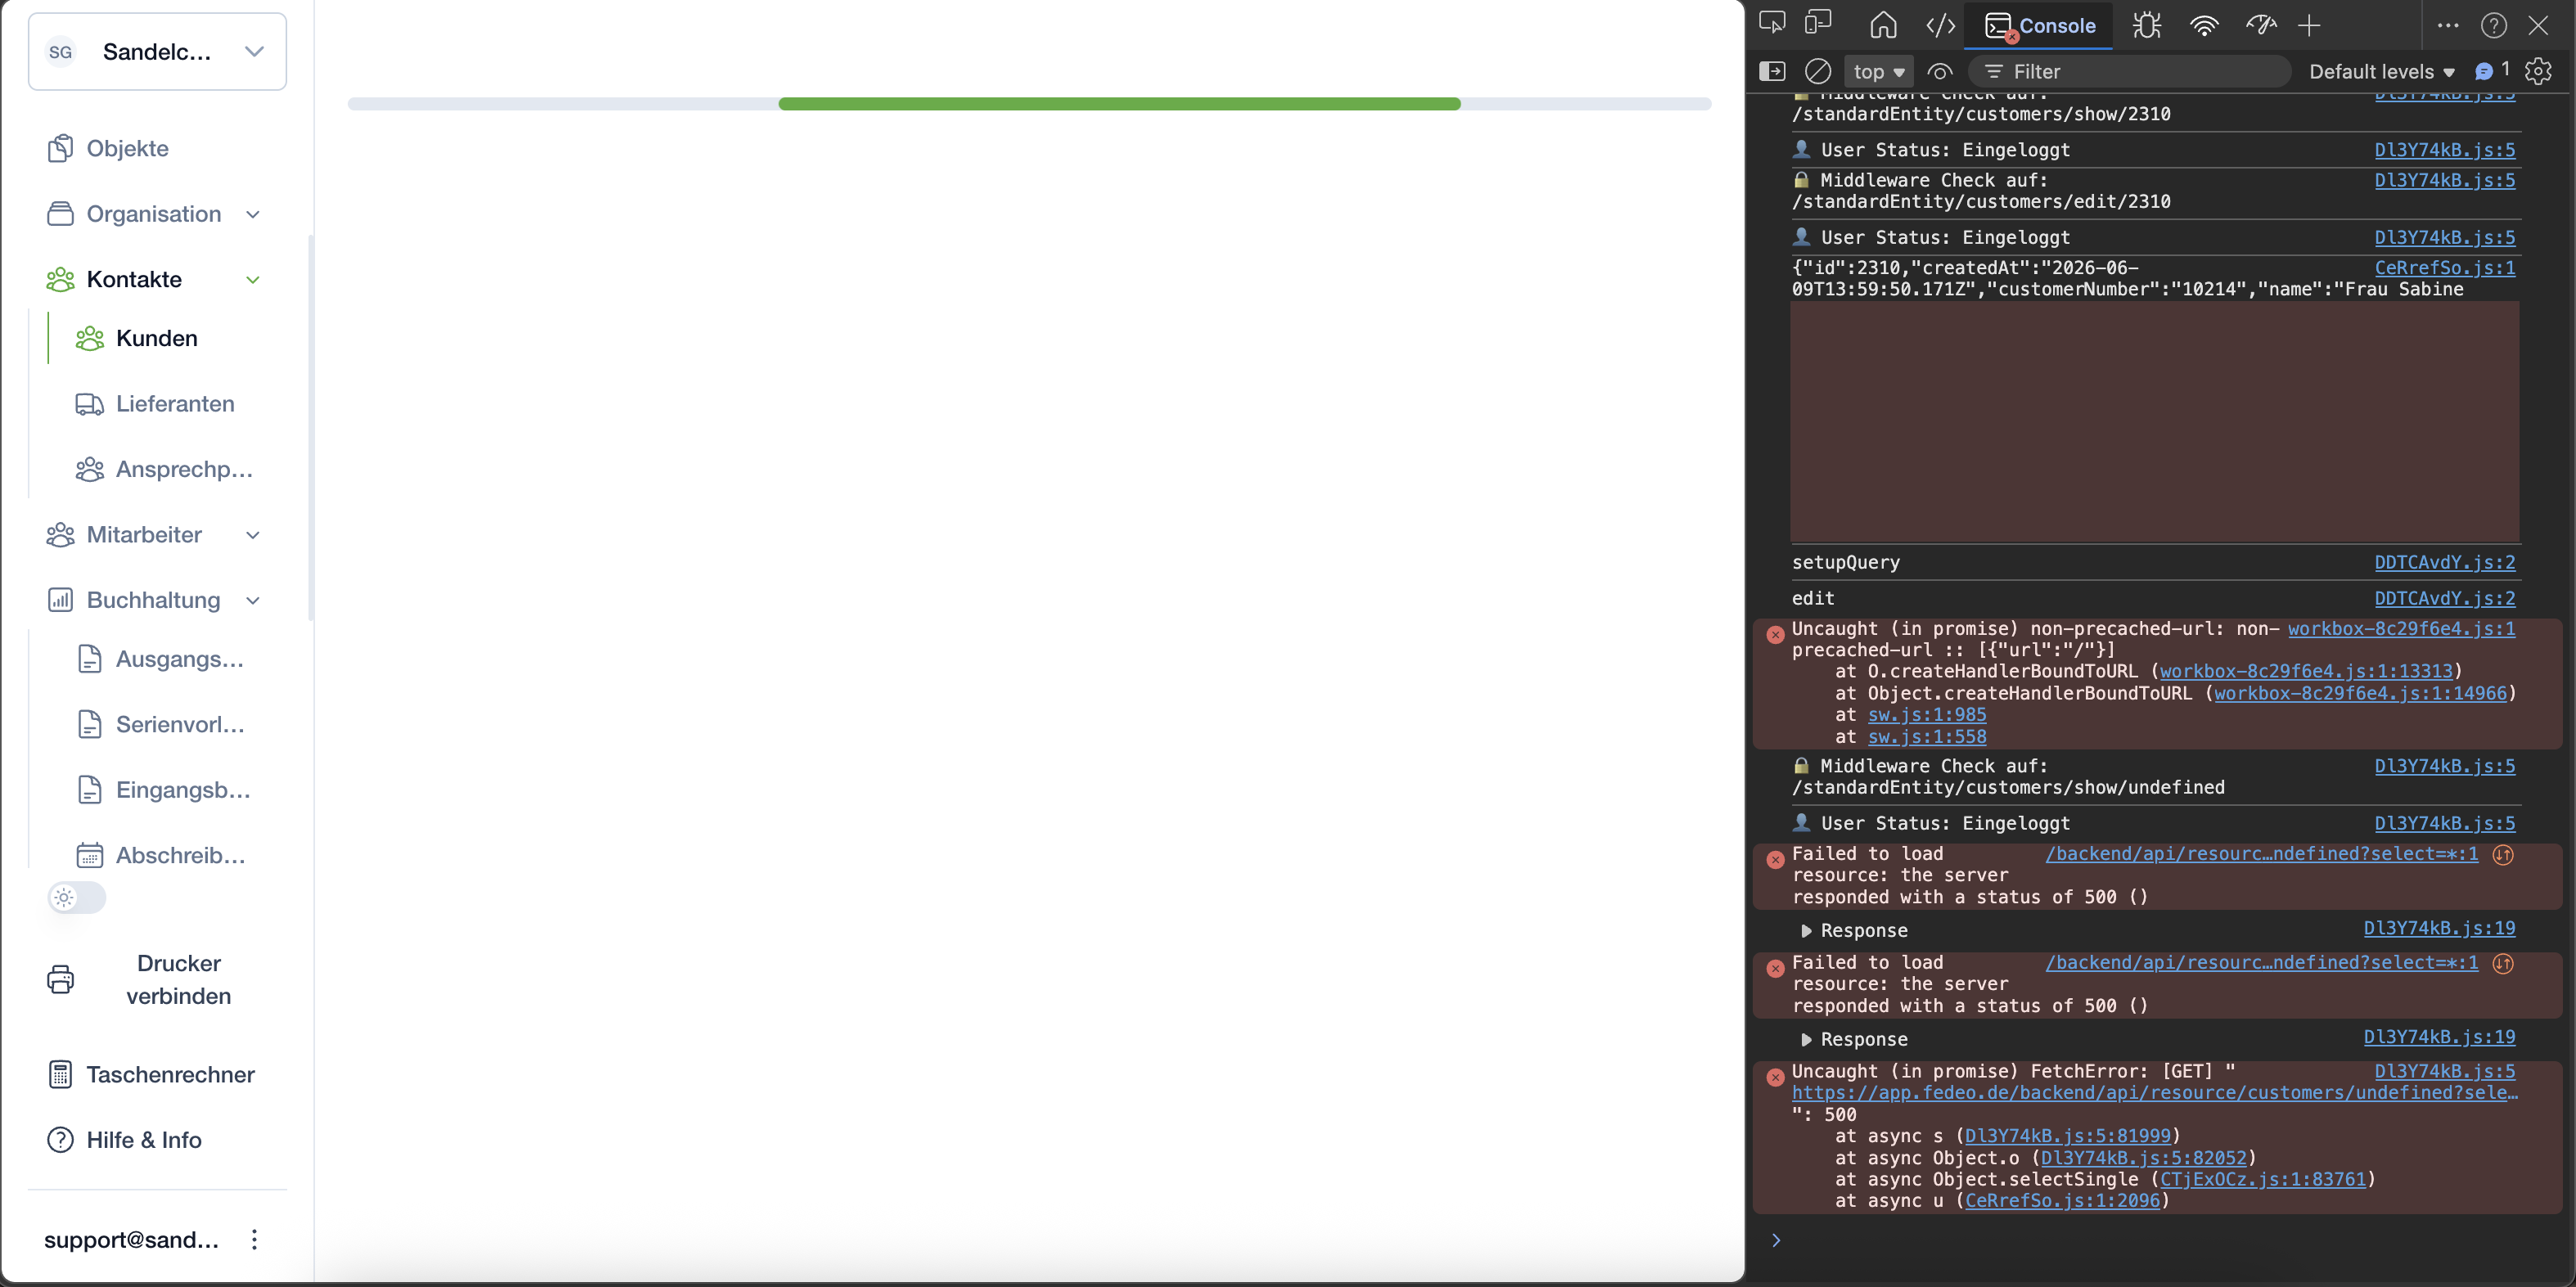Screen dimensions: 2576x1287
Task: Toggle the light/dark mode switch
Action: (77, 898)
